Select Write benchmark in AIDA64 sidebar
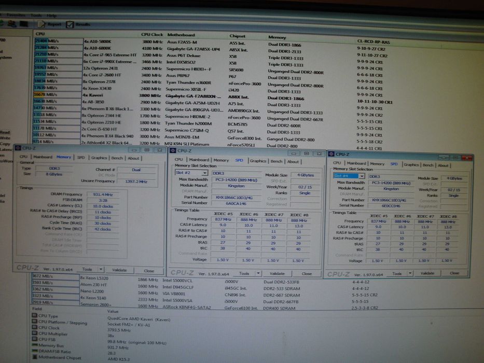Screen dimensions: 484x363 pyautogui.click(x=5, y=137)
